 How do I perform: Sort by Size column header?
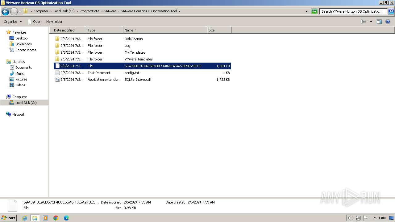pyautogui.click(x=219, y=30)
